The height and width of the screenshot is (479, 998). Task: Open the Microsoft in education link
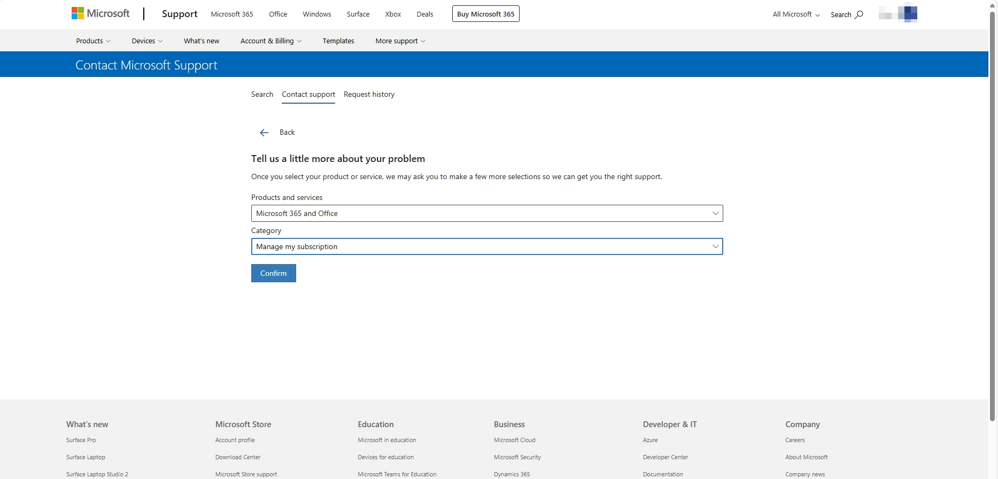click(387, 440)
